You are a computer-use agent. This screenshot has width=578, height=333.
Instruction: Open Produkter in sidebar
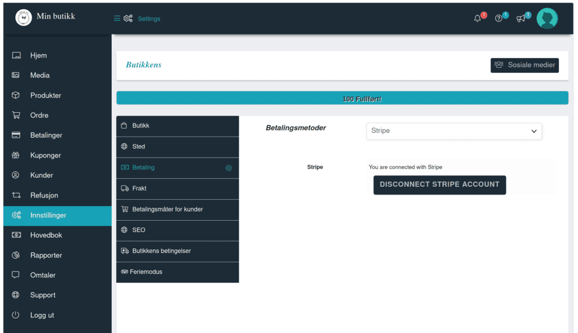click(x=58, y=95)
